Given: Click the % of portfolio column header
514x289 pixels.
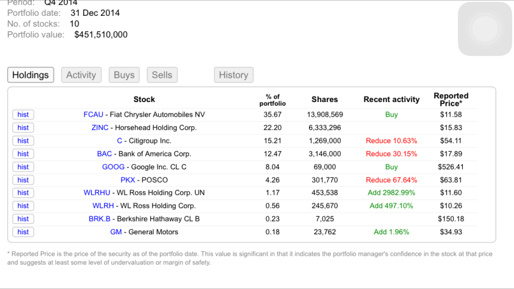Looking at the screenshot, I should click(273, 100).
